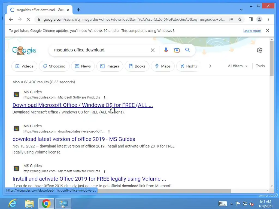This screenshot has width=279, height=209.
Task: Filter results by Videos
Action: coord(24,66)
